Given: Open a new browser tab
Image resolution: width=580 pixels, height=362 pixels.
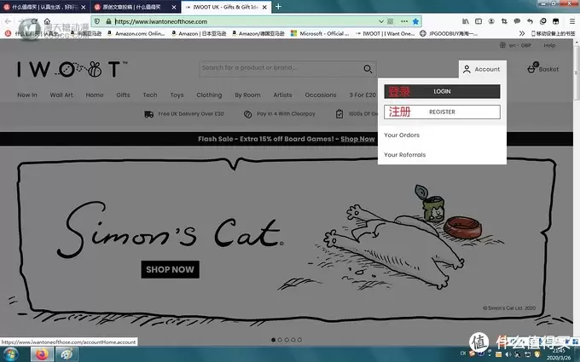Looking at the screenshot, I should tap(278, 7).
